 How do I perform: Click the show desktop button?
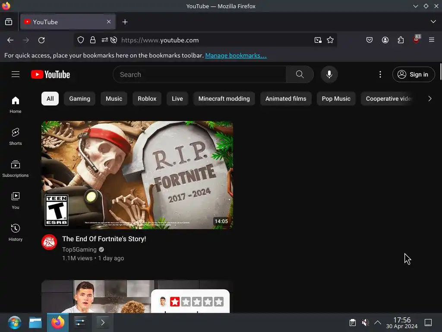click(x=428, y=322)
